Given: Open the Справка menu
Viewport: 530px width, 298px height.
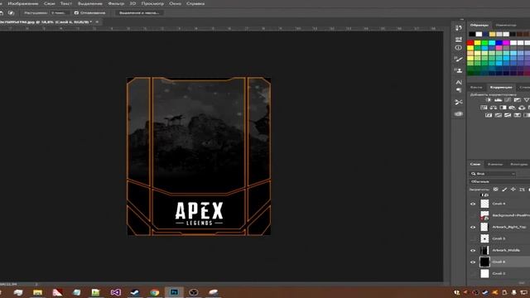Looking at the screenshot, I should 195,3.
